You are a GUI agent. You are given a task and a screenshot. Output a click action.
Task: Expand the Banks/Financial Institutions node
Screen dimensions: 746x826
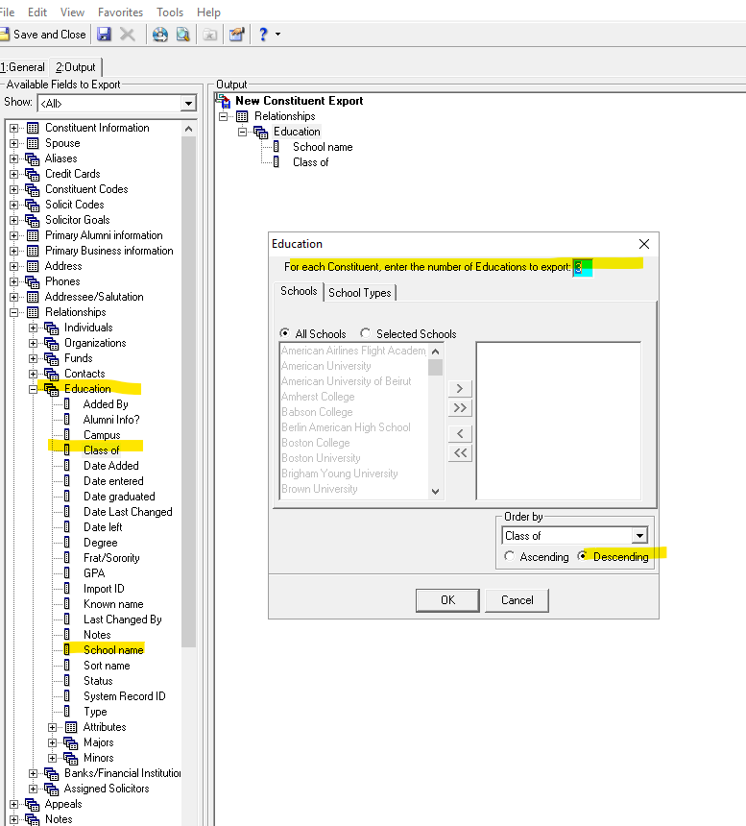click(34, 774)
